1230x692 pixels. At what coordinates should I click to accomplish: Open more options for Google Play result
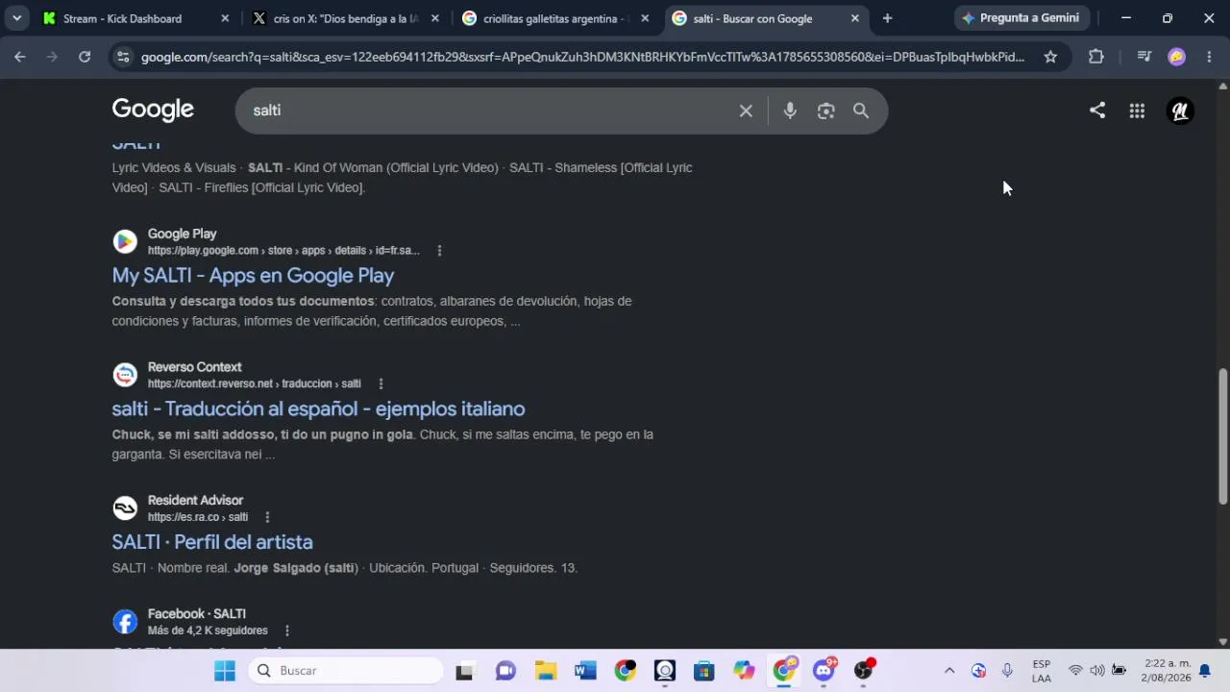(x=439, y=251)
